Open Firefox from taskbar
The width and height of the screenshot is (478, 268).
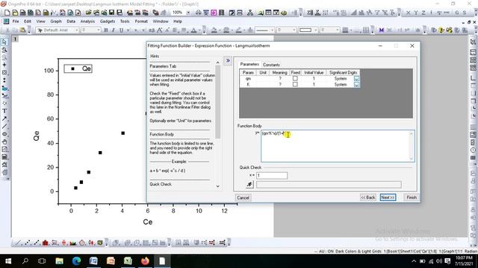coord(145,261)
